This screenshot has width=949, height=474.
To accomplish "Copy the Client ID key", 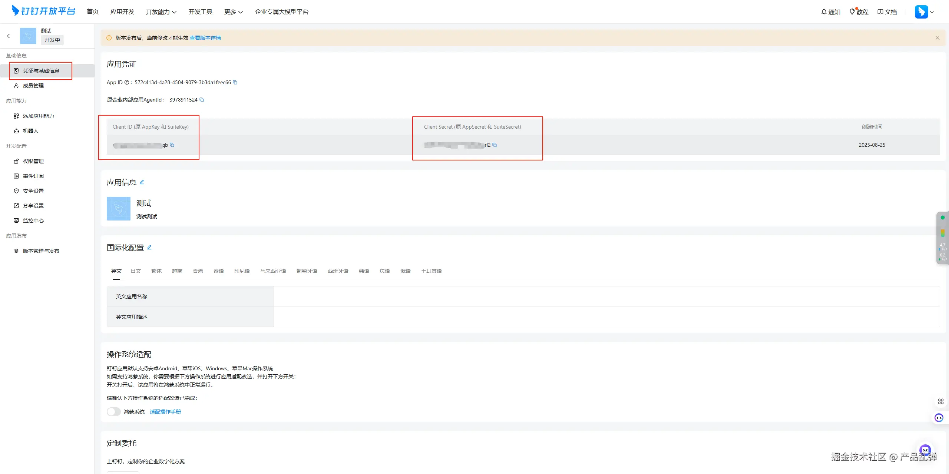I will [172, 145].
